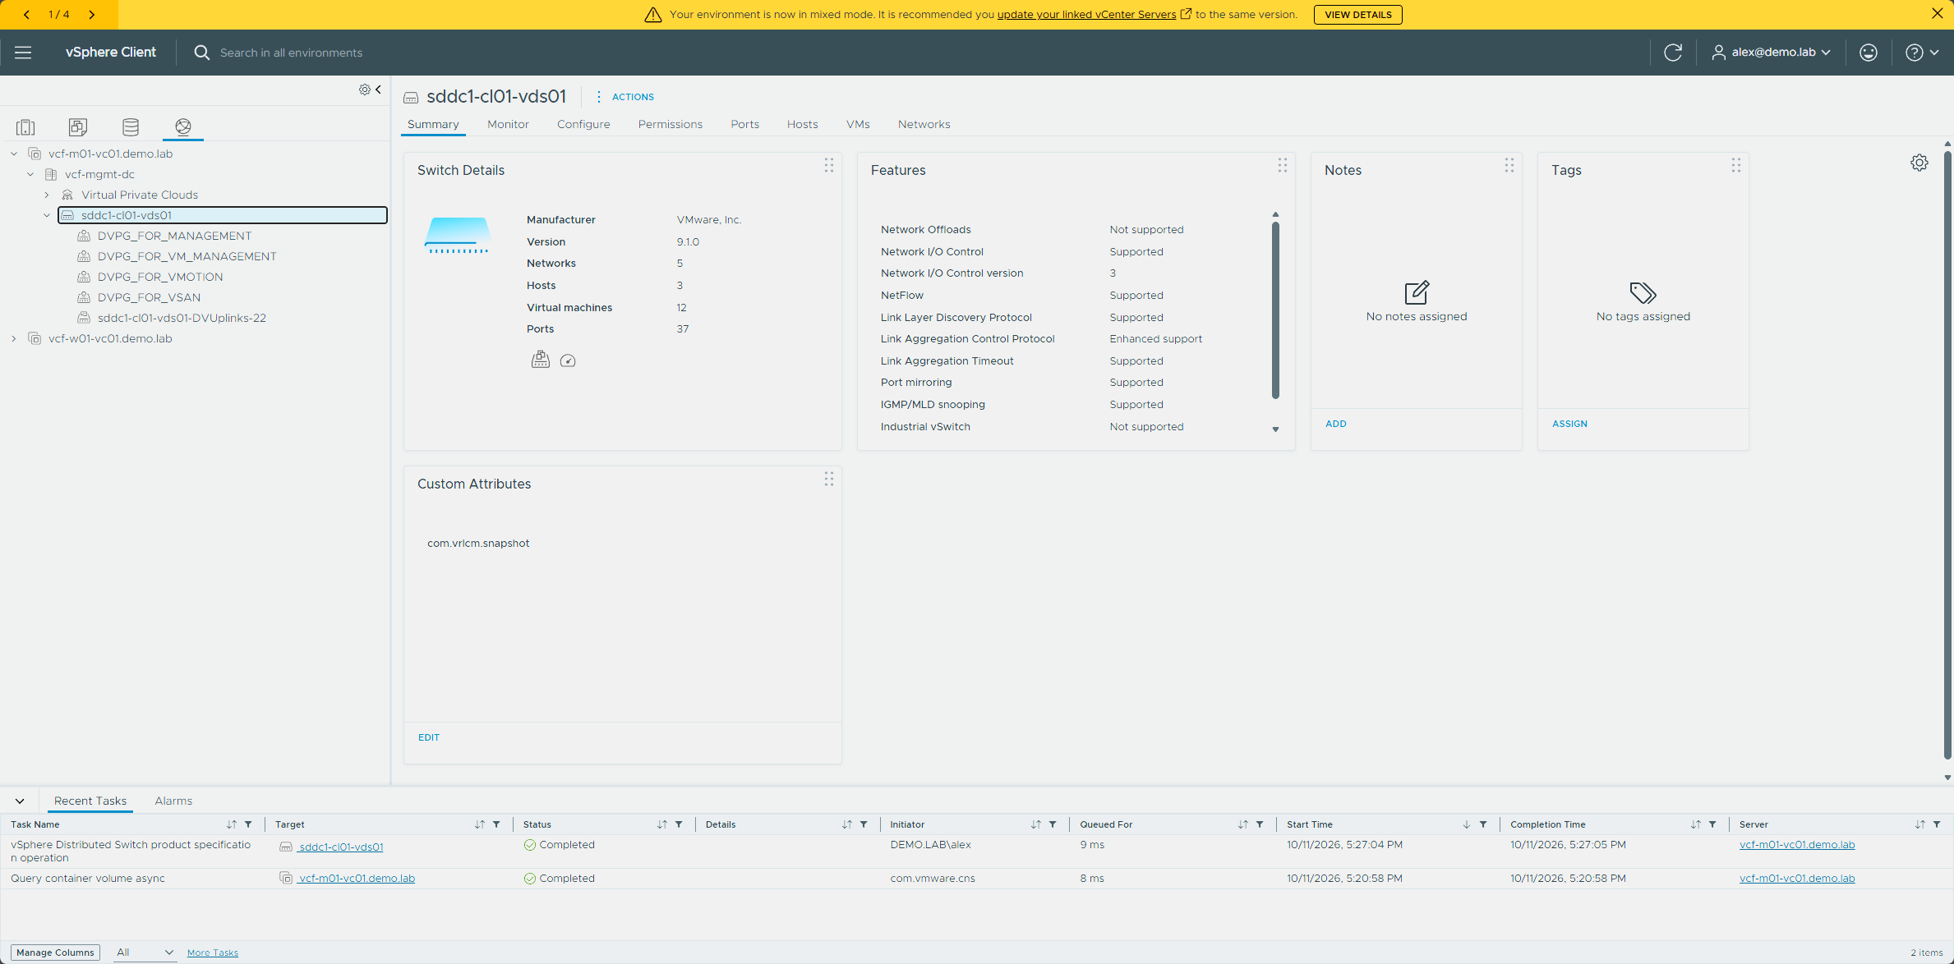Click ASSIGN in the Tags card

tap(1569, 424)
